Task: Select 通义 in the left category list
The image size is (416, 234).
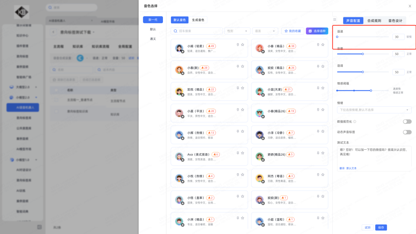Action: coord(153,39)
